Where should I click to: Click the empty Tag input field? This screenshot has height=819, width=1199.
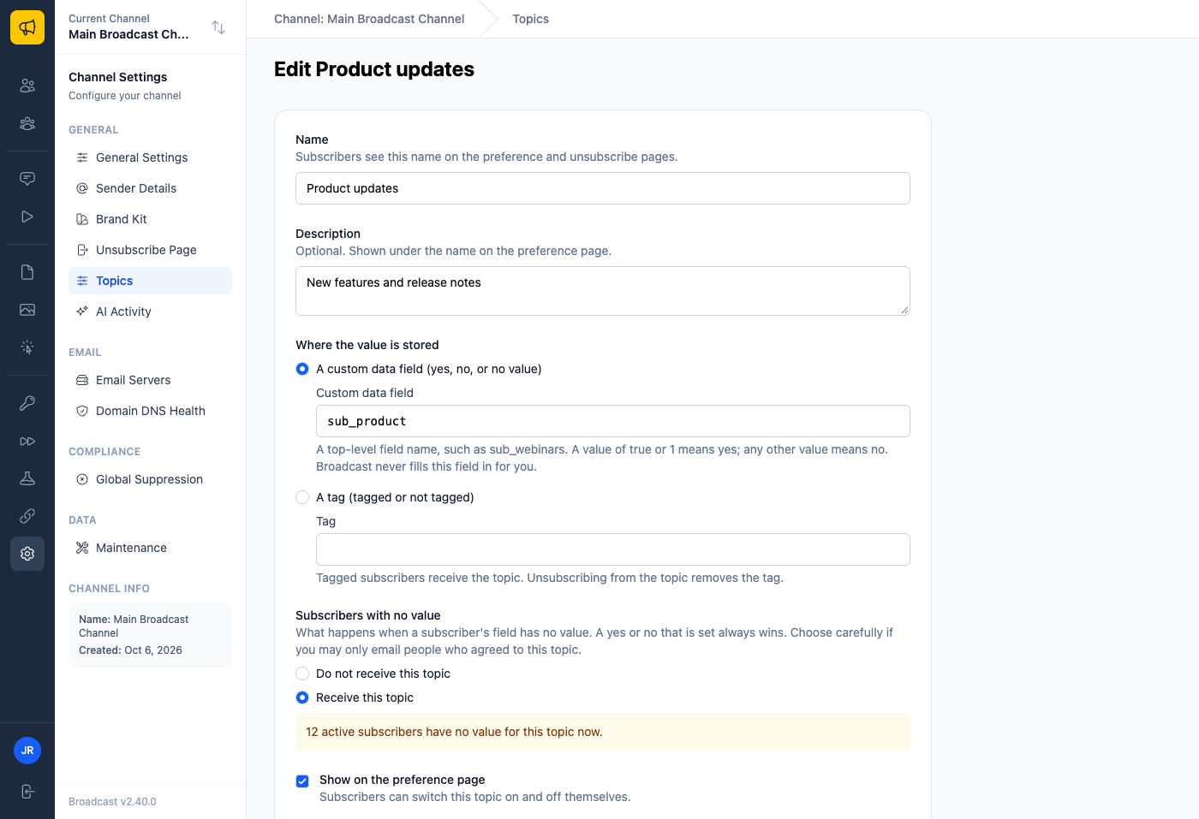613,549
